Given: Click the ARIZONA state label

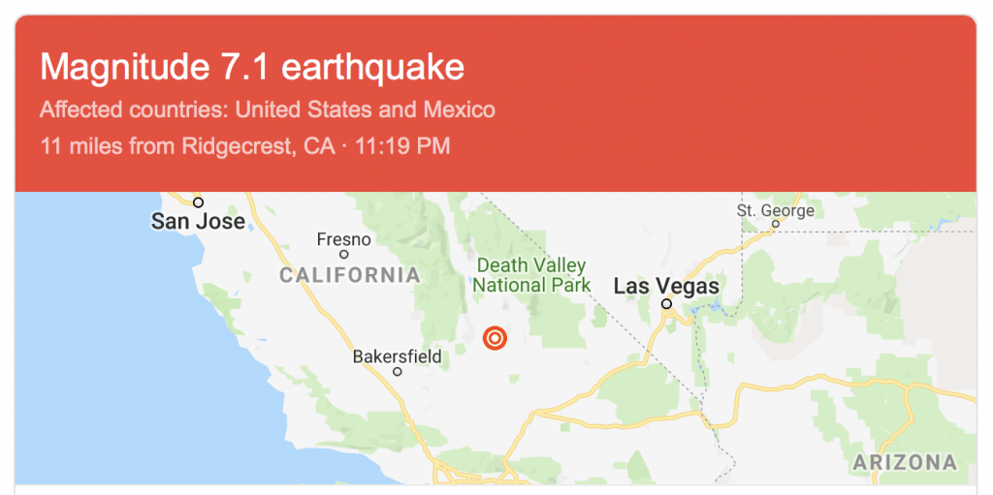Looking at the screenshot, I should (x=904, y=462).
